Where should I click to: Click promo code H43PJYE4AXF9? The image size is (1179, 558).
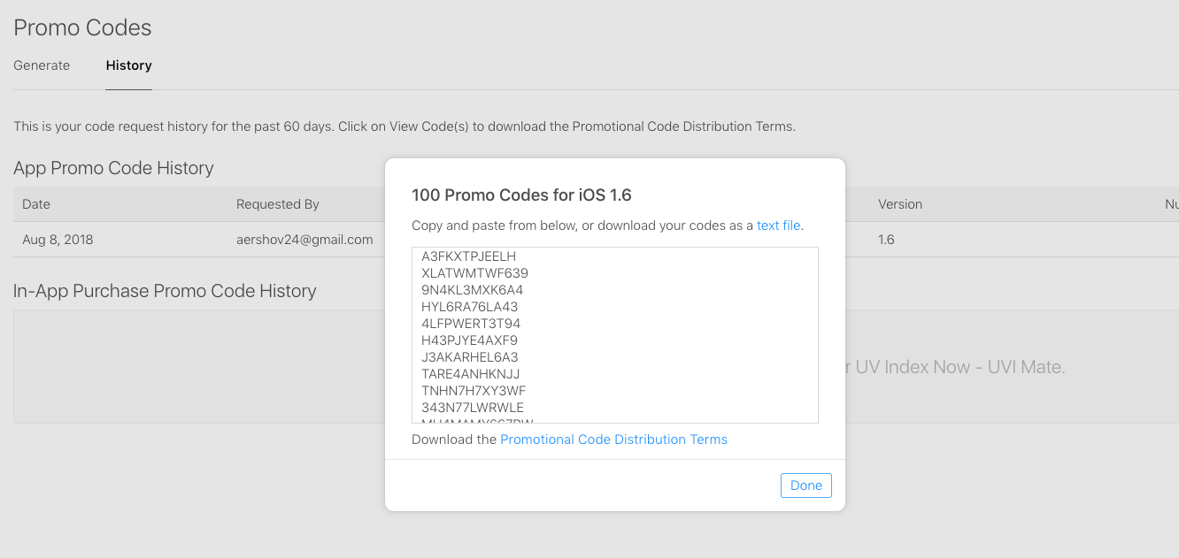(469, 340)
